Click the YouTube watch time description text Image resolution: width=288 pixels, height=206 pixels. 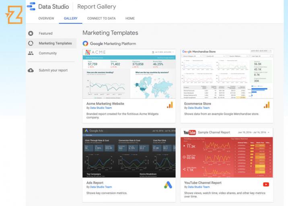tap(224, 195)
